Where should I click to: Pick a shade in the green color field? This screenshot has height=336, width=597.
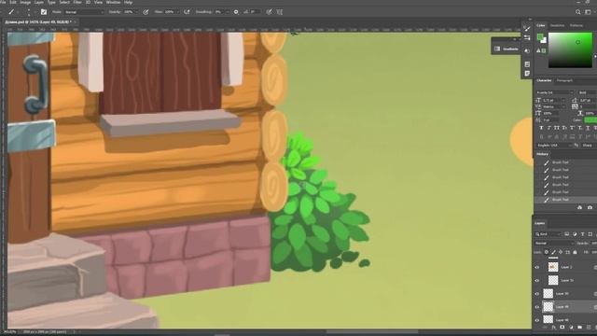570,50
